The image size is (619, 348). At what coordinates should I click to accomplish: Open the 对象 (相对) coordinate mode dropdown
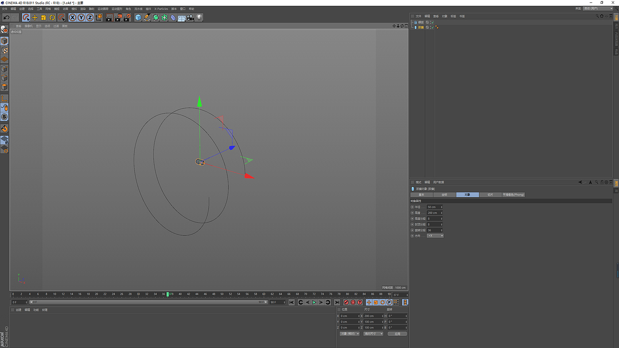pyautogui.click(x=350, y=333)
